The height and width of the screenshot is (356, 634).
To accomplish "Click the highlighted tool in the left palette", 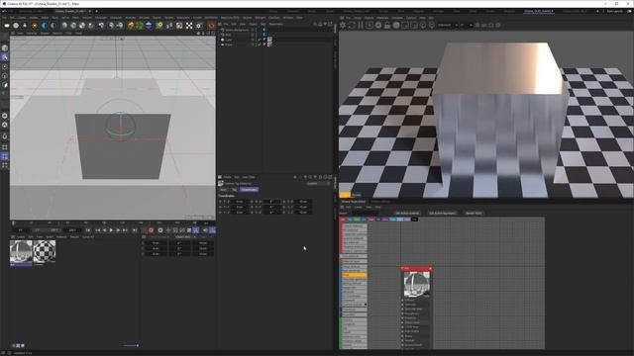I will coord(5,57).
